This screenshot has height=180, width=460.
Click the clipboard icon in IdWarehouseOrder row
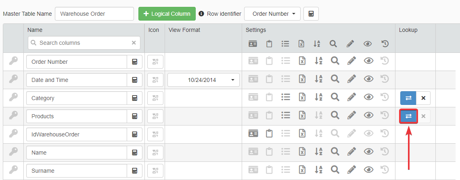click(x=269, y=134)
